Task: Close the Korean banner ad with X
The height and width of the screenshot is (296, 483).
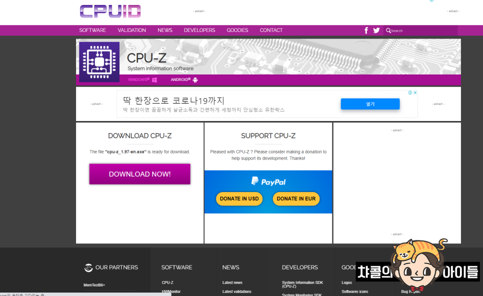Action: [x=415, y=92]
